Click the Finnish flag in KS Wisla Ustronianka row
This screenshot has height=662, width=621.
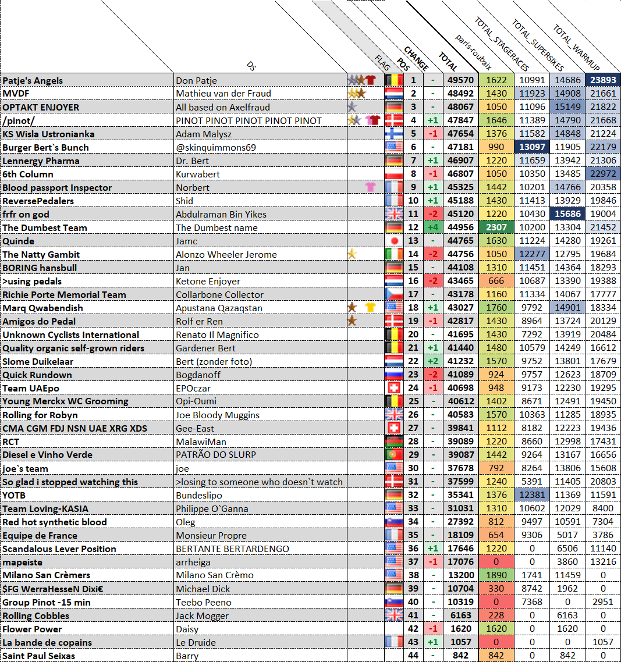point(393,133)
